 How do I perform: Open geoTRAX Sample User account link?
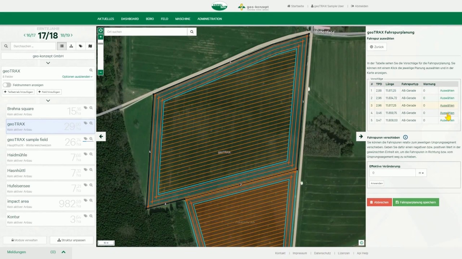(x=327, y=6)
